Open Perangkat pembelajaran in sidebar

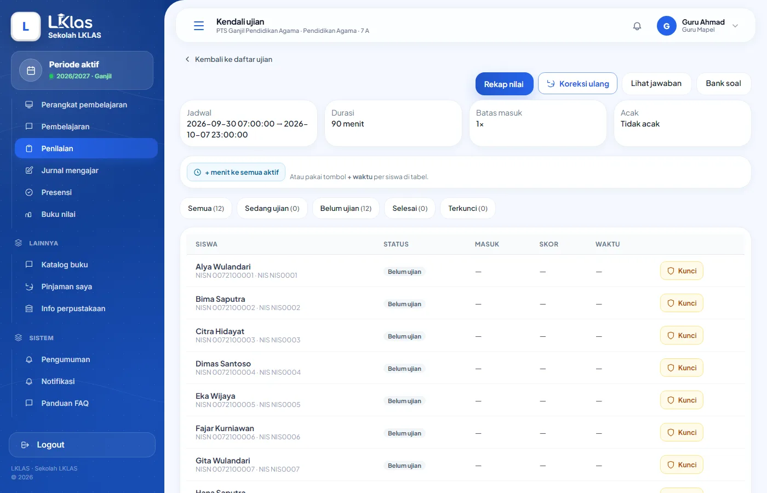click(x=86, y=105)
